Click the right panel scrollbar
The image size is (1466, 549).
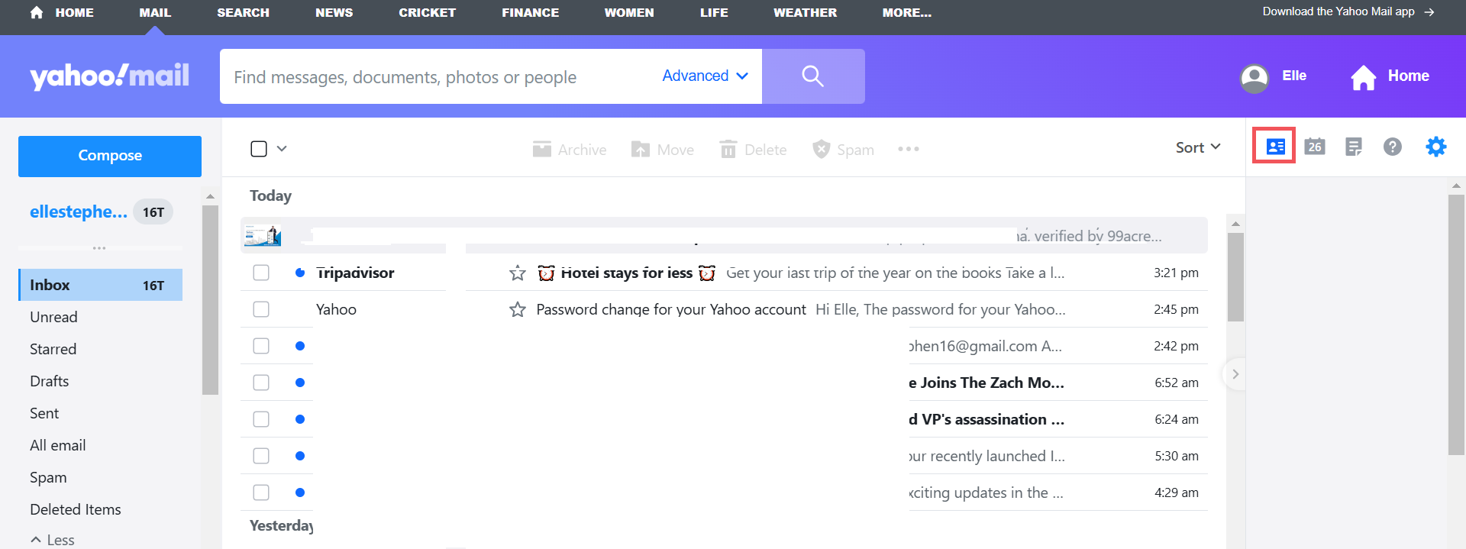pos(1456,325)
